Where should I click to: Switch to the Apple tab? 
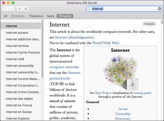pyautogui.click(x=50, y=16)
